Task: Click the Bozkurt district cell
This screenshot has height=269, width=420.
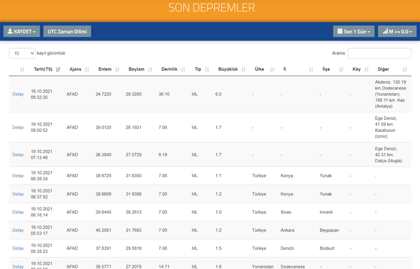Action: pos(327,248)
